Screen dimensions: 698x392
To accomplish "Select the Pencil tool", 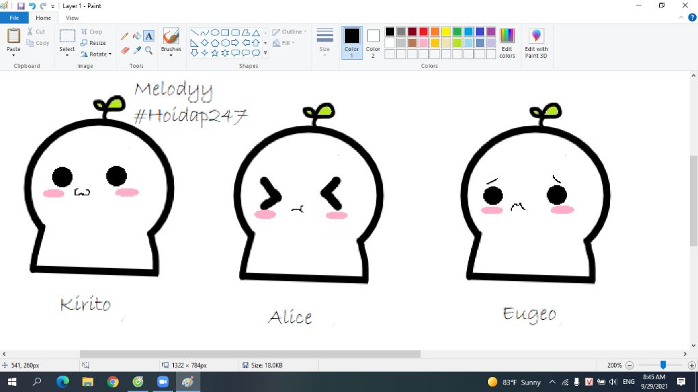I will click(x=125, y=36).
